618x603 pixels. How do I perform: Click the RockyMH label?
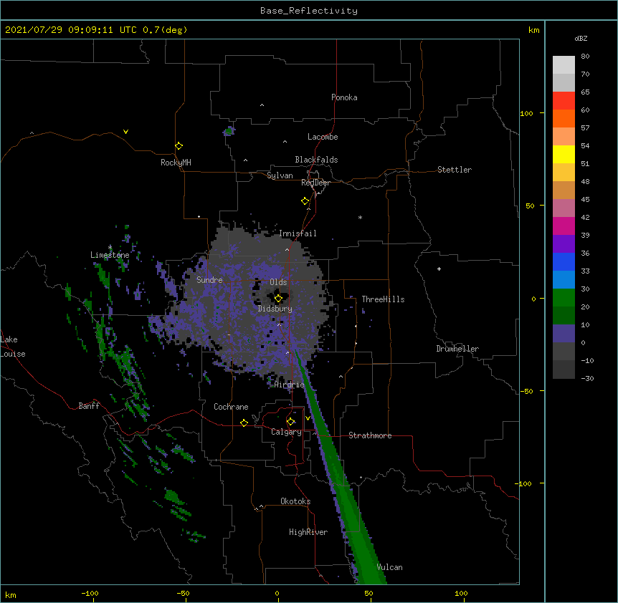click(x=176, y=163)
